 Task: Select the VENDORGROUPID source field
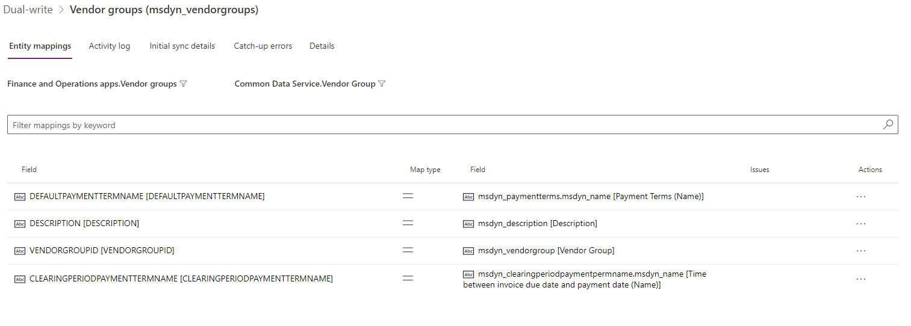coord(101,250)
